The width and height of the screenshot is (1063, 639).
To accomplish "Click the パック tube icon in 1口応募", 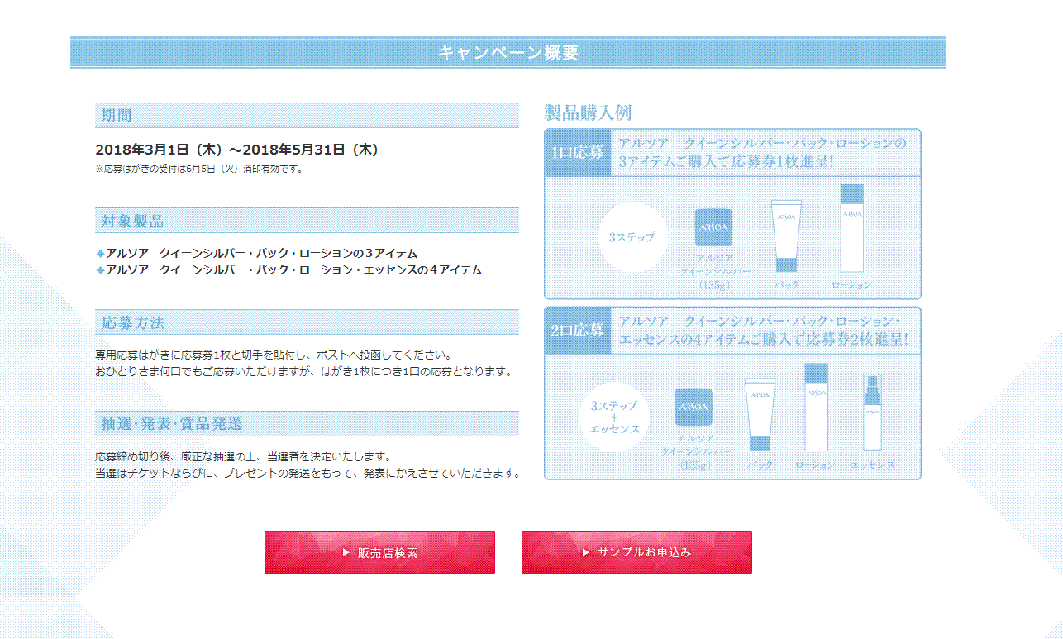I will (786, 236).
